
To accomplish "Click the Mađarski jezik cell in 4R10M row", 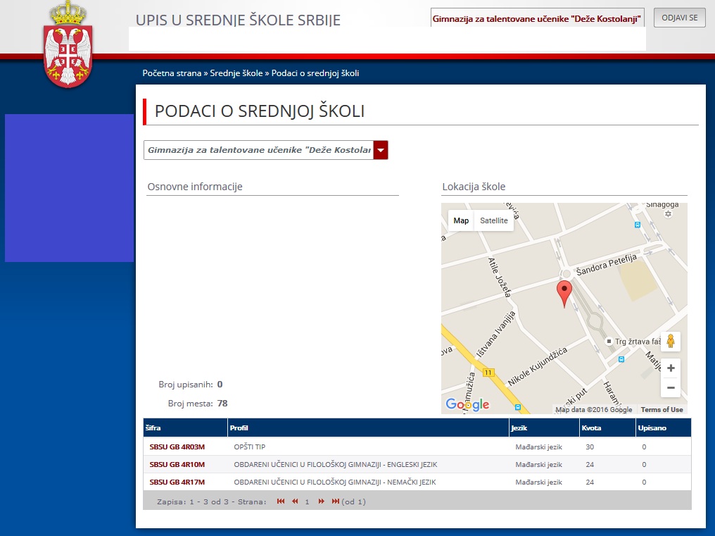I will coord(538,464).
